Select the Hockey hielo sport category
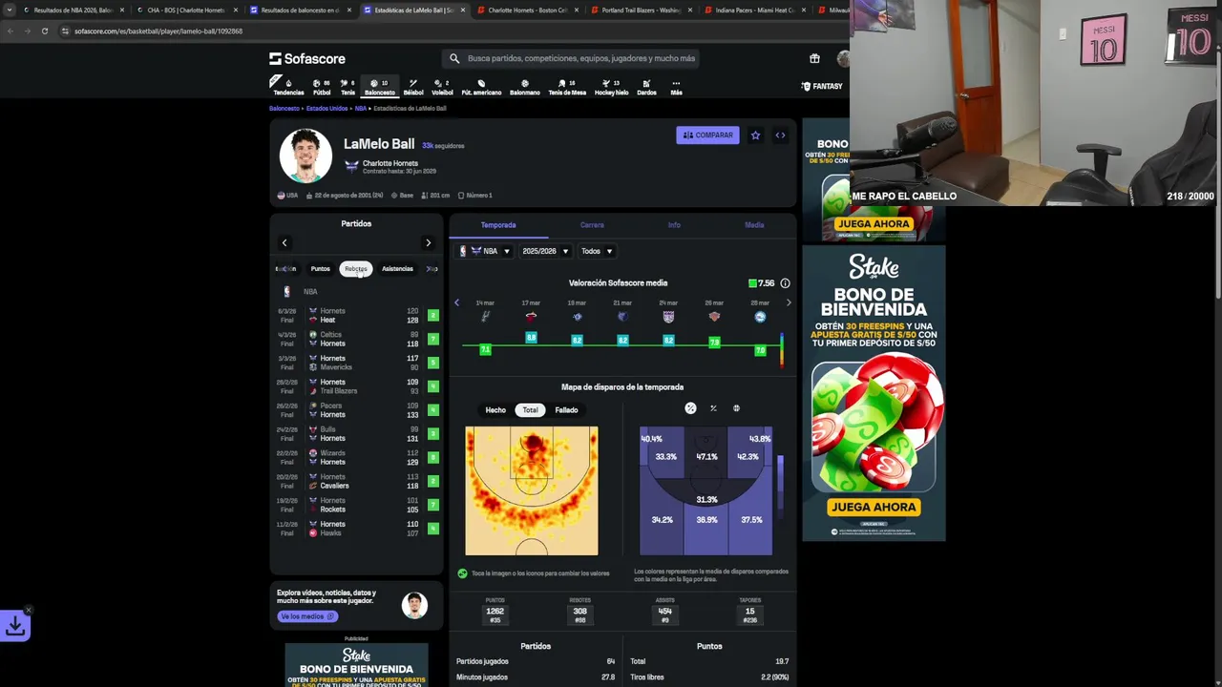The image size is (1222, 687). click(x=612, y=87)
